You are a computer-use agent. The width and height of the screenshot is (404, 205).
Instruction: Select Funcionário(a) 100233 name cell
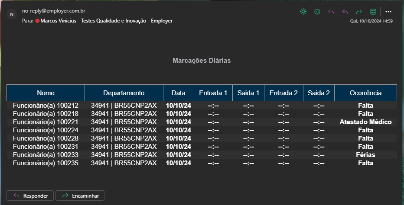coord(46,155)
